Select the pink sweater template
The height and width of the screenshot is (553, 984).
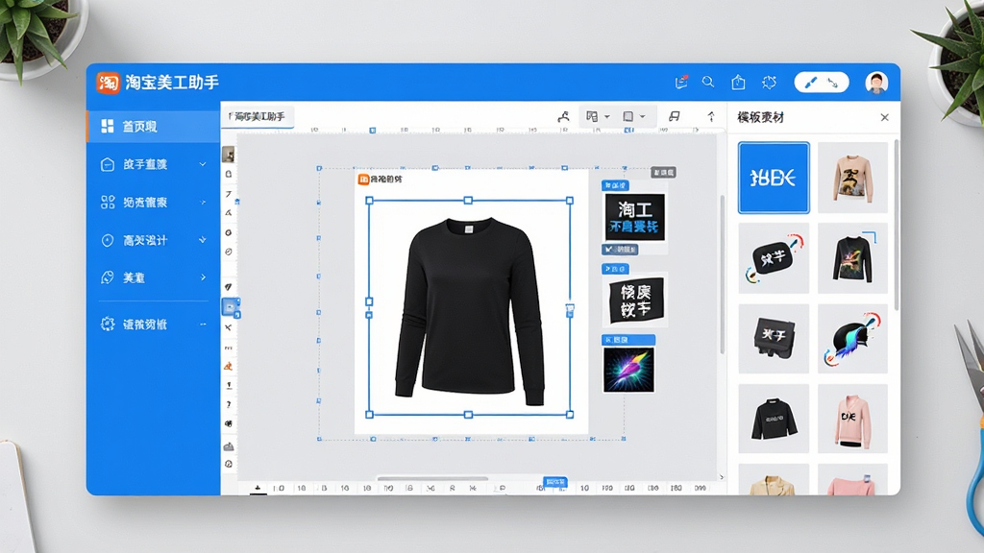[853, 419]
